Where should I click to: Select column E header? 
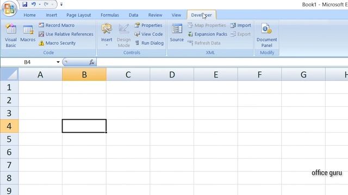click(216, 75)
